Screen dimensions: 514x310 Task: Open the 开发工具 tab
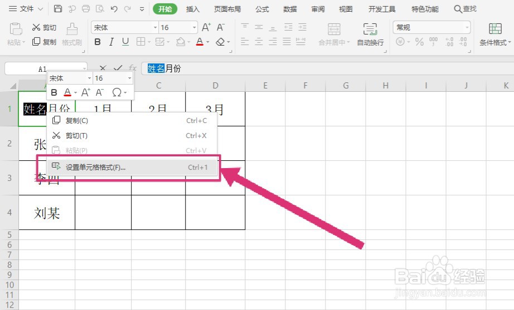(382, 9)
